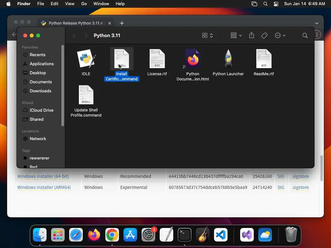The width and height of the screenshot is (331, 248).
Task: Click the Finder sidebar scrollbar
Action: tap(62, 86)
